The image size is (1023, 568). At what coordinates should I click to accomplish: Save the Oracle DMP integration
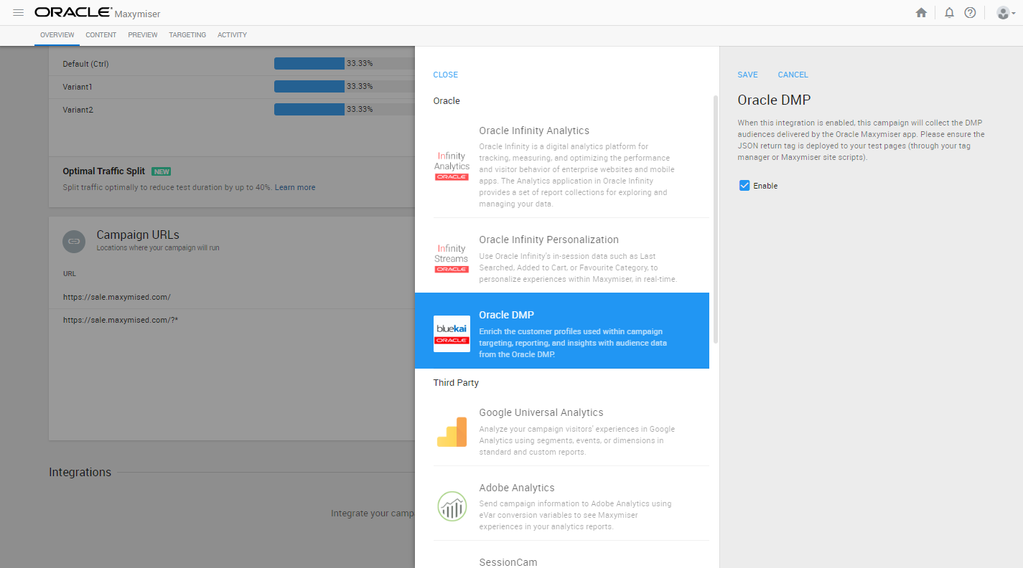747,75
